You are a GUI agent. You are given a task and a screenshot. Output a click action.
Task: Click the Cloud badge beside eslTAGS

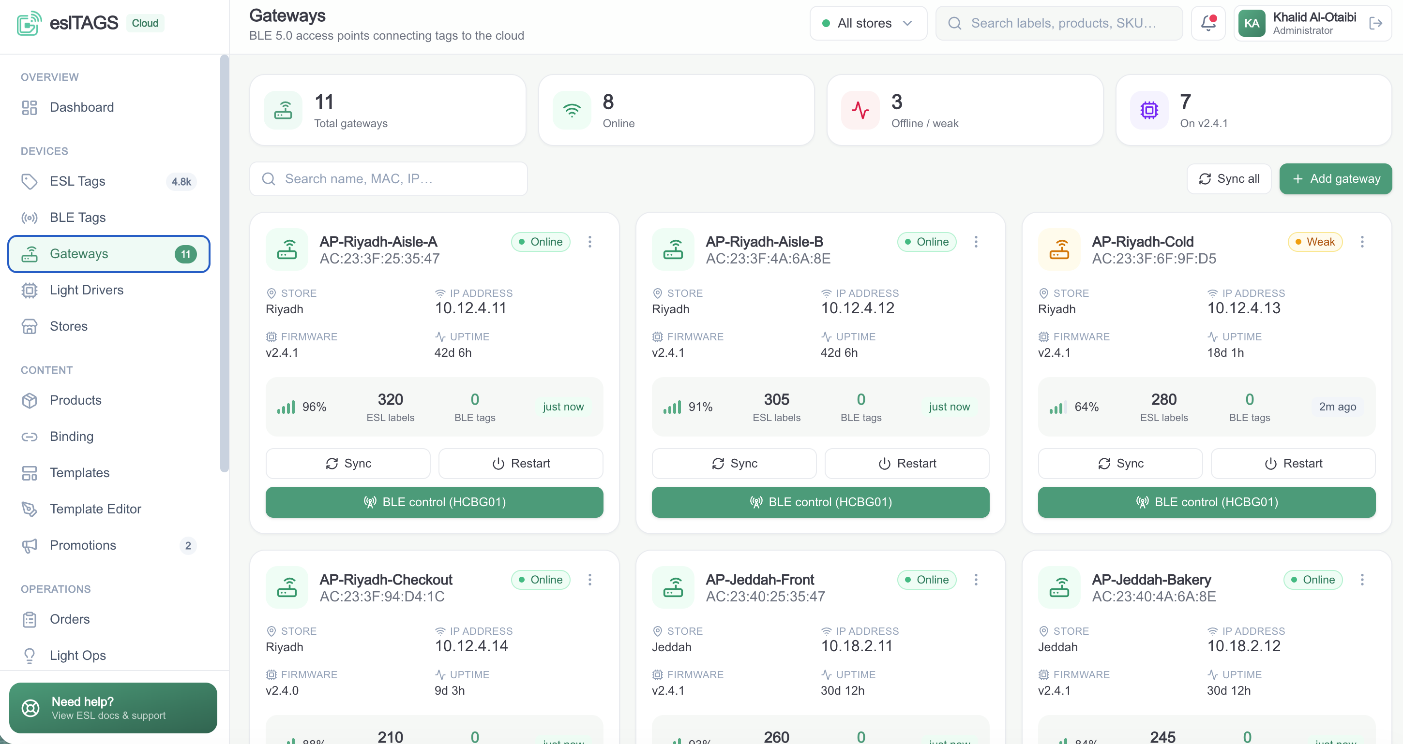click(145, 23)
